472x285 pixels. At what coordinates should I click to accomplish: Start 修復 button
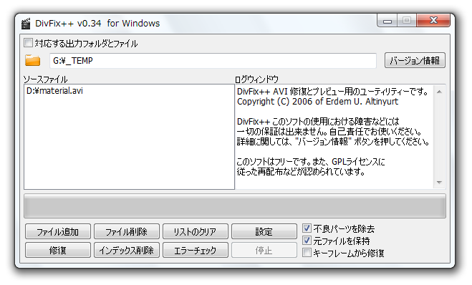(58, 250)
